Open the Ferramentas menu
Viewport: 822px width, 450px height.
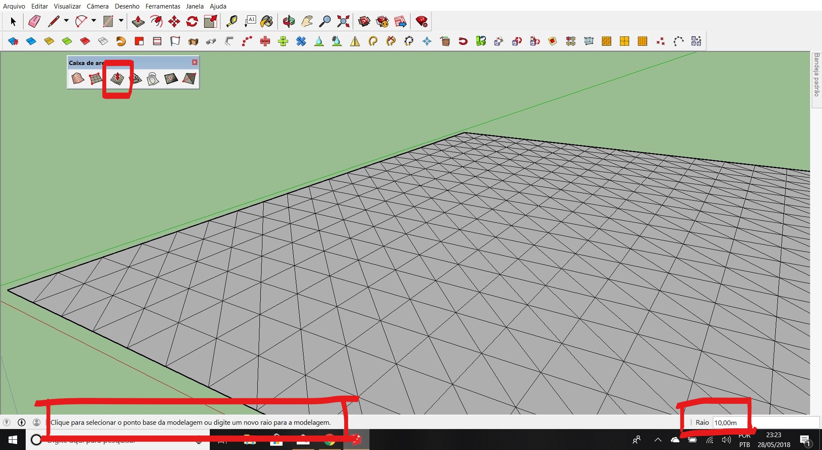163,6
